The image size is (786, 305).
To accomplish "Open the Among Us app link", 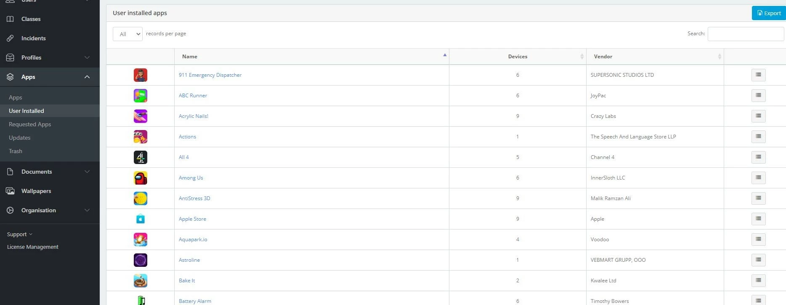I will [191, 178].
